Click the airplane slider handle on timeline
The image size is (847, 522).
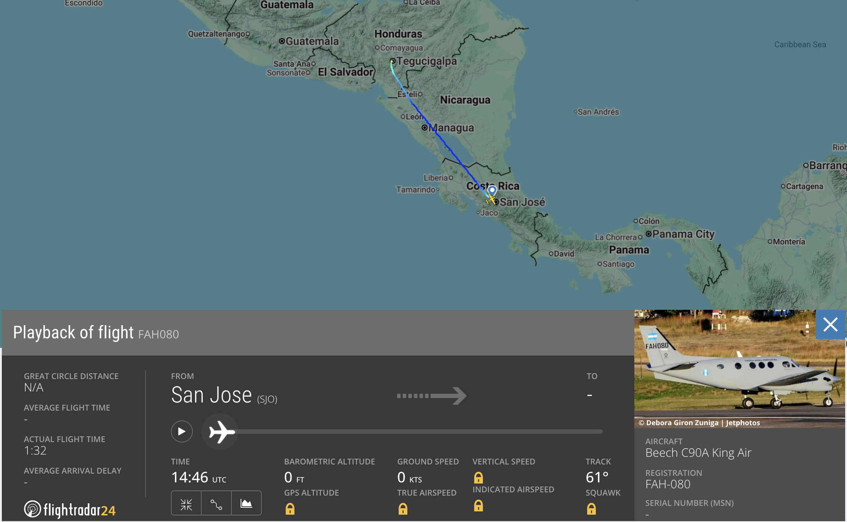click(x=221, y=431)
